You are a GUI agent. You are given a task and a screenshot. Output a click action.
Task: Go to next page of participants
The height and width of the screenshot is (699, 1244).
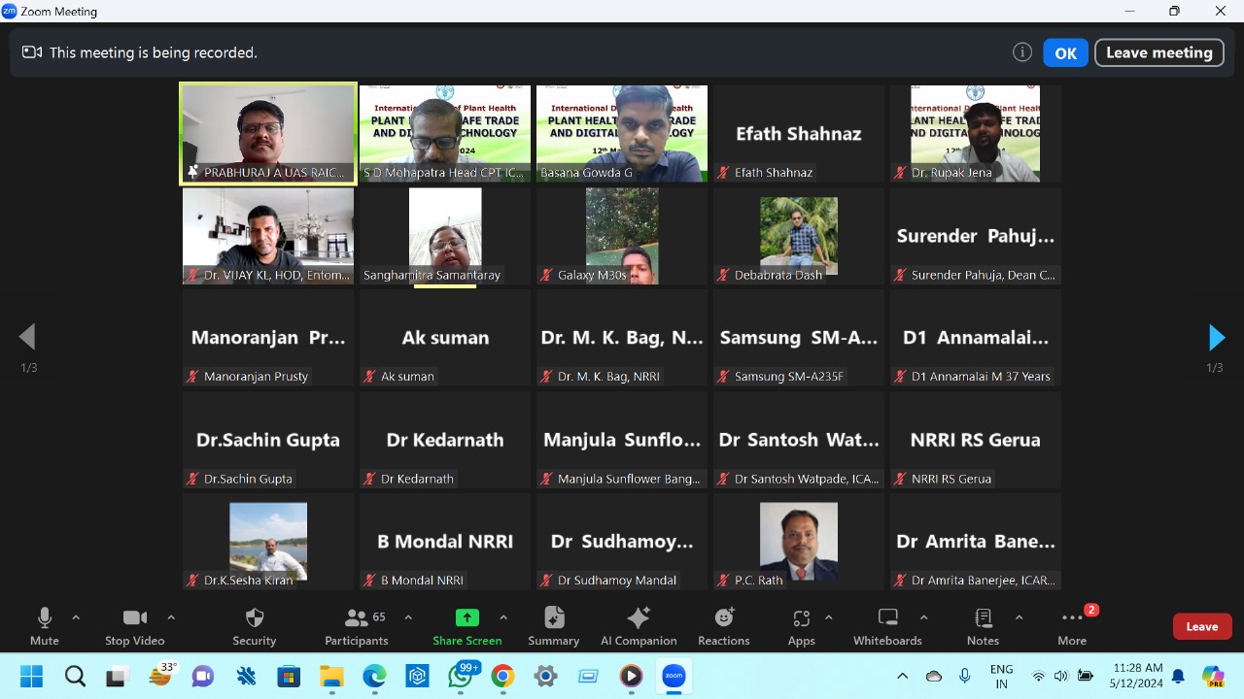click(1216, 338)
